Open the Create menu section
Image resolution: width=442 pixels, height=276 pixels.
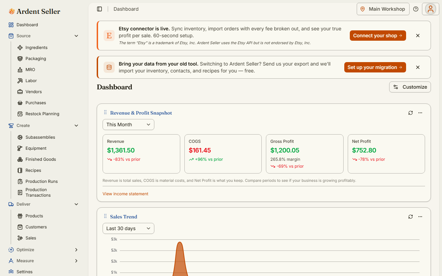(x=44, y=126)
